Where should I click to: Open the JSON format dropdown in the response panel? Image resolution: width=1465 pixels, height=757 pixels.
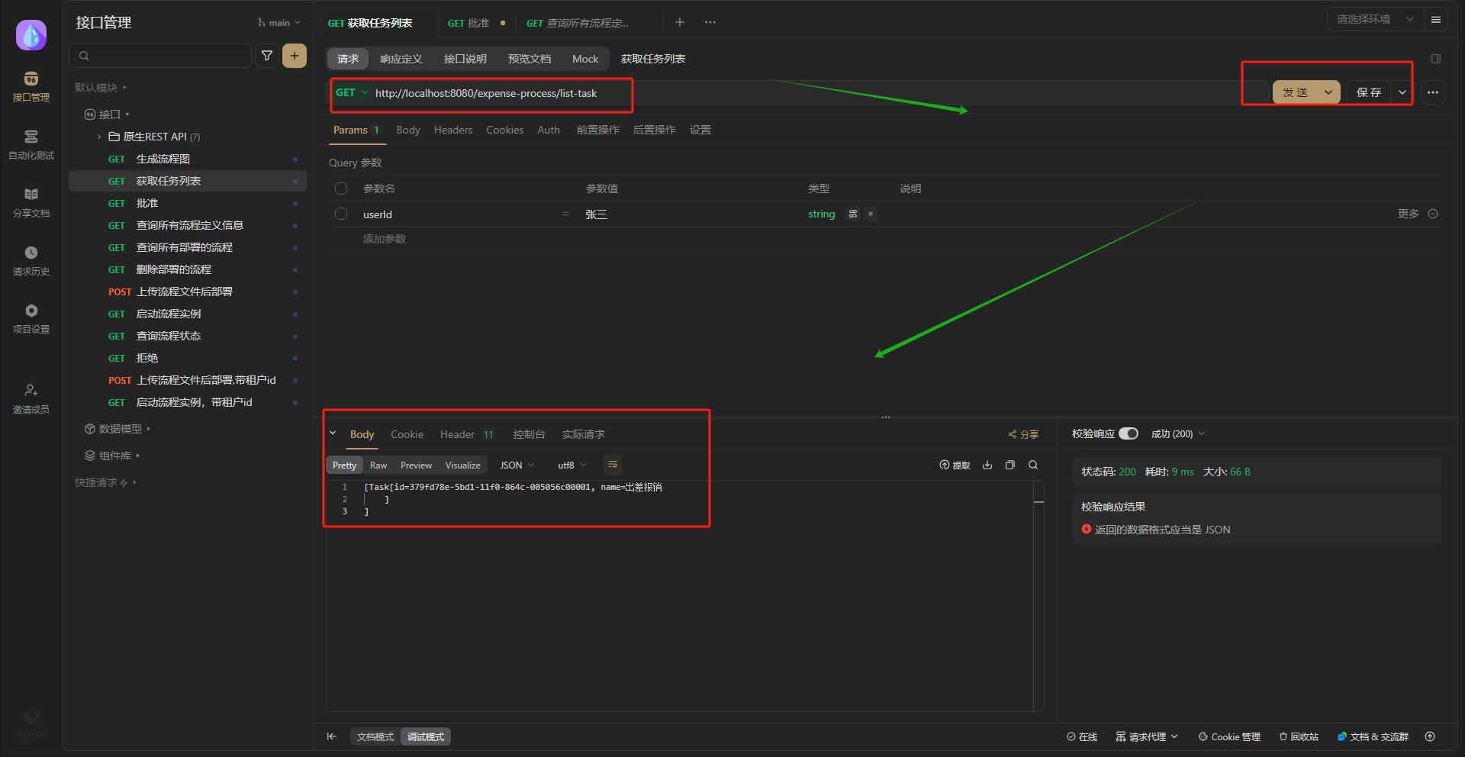click(x=516, y=465)
